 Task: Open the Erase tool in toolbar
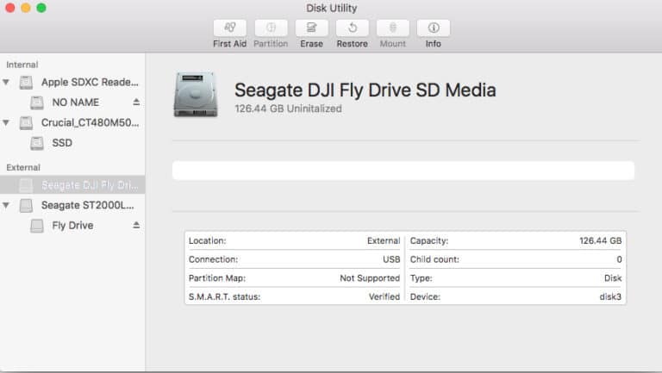click(x=311, y=28)
